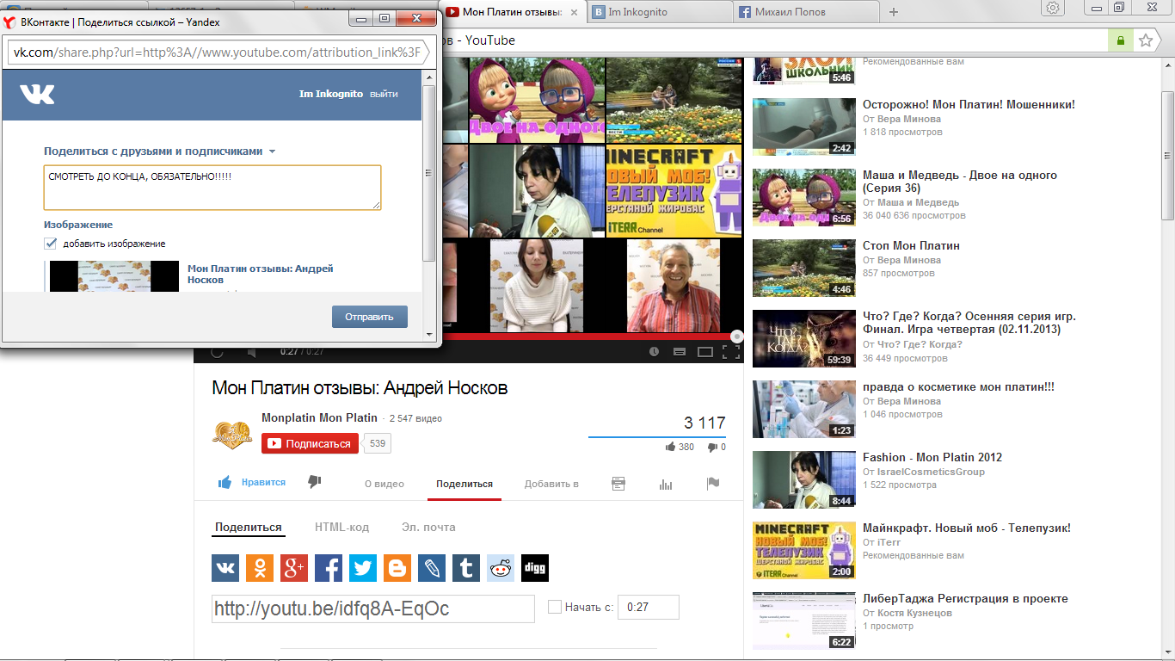The height and width of the screenshot is (661, 1175).
Task: Open правда о косметике мон платин title
Action: [x=958, y=386]
